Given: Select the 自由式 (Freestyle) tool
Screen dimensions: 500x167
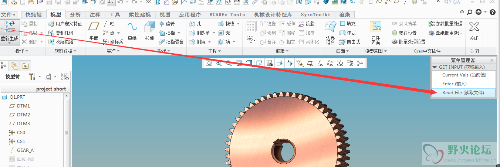Looking at the screenshot, I should click(350, 42).
